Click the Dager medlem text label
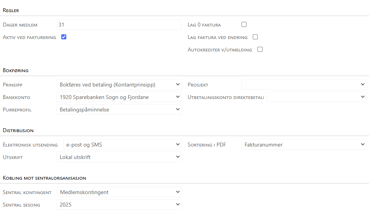 click(20, 25)
